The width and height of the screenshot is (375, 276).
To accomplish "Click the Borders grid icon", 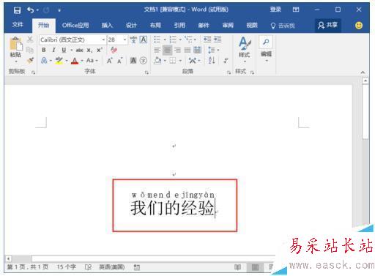I will coord(173,60).
